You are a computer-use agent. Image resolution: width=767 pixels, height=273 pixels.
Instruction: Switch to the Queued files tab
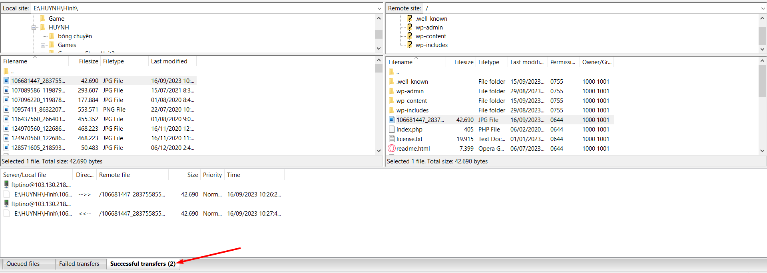(23, 264)
